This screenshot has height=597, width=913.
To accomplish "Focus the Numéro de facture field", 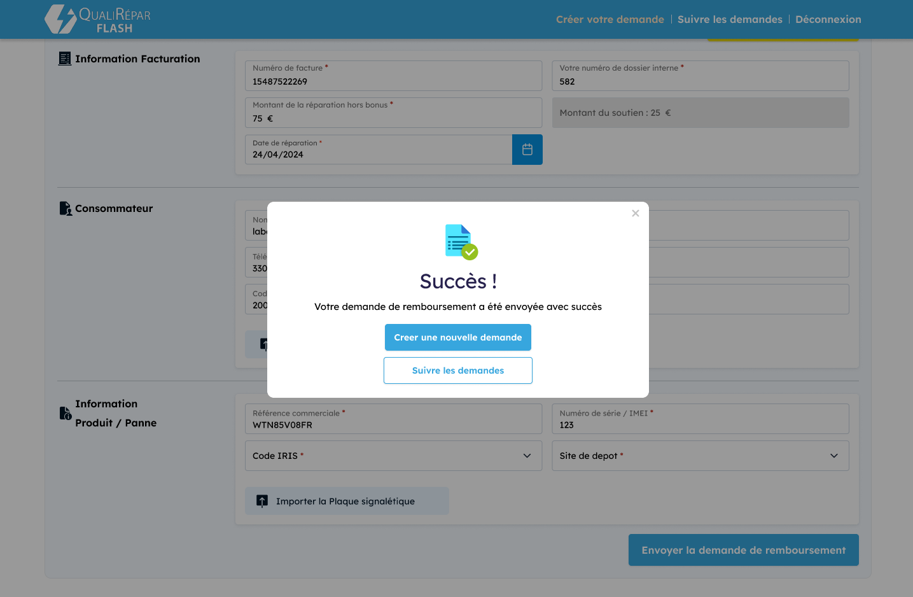I will [x=393, y=81].
